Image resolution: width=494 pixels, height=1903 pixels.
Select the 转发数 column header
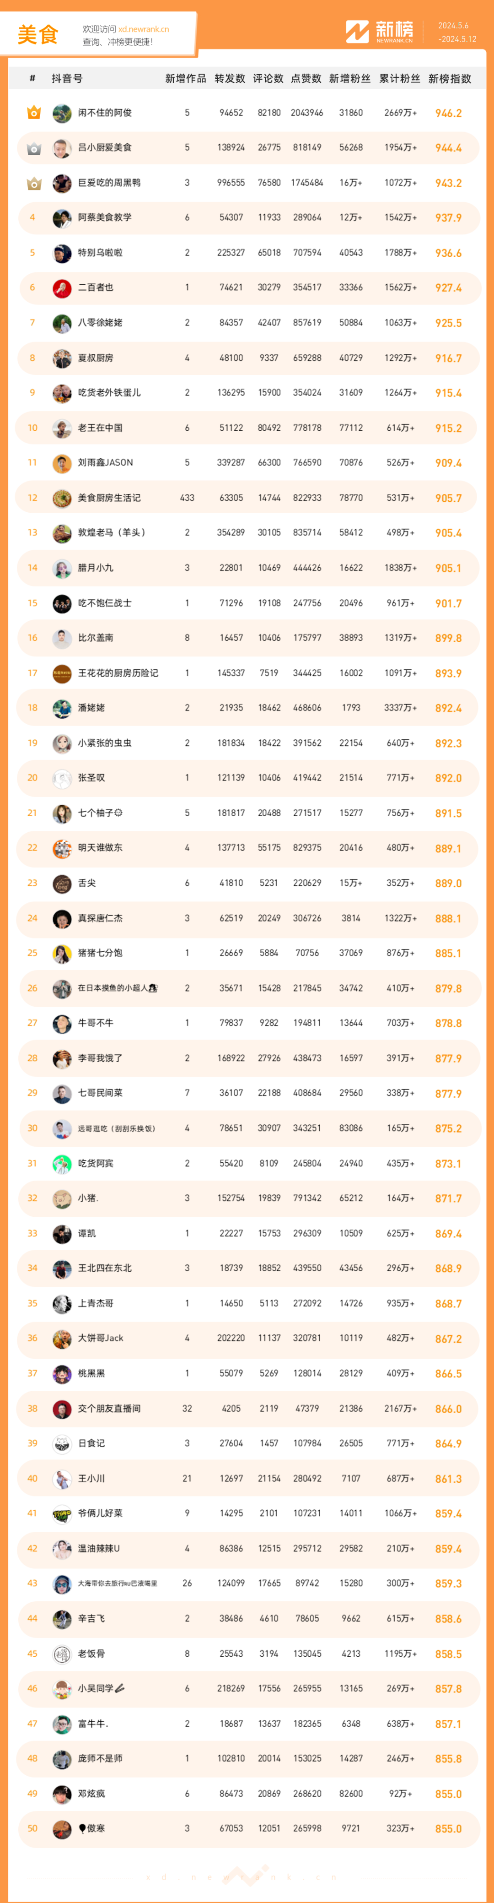point(230,78)
